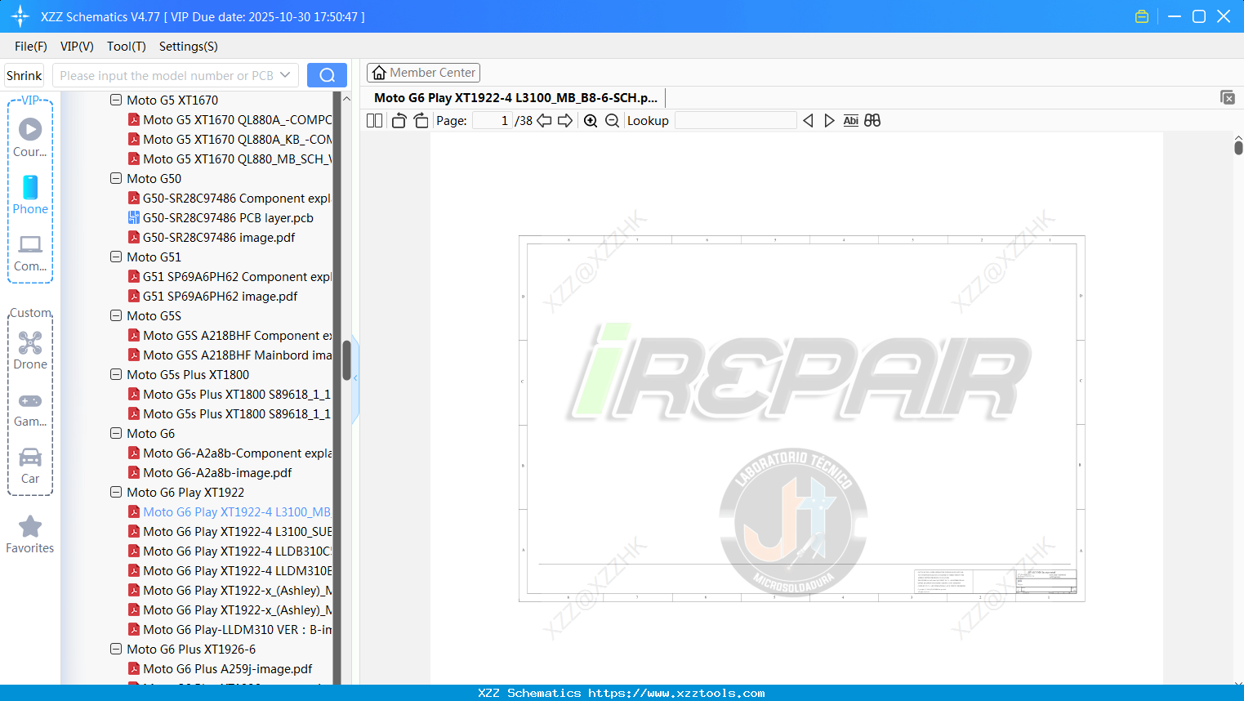1244x701 pixels.
Task: Collapse the Moto G5s Plus XT1800 node
Action: [x=116, y=374]
